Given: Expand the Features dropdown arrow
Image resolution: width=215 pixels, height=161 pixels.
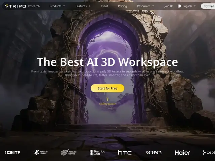Looking at the screenshot, I should tap(89, 6).
